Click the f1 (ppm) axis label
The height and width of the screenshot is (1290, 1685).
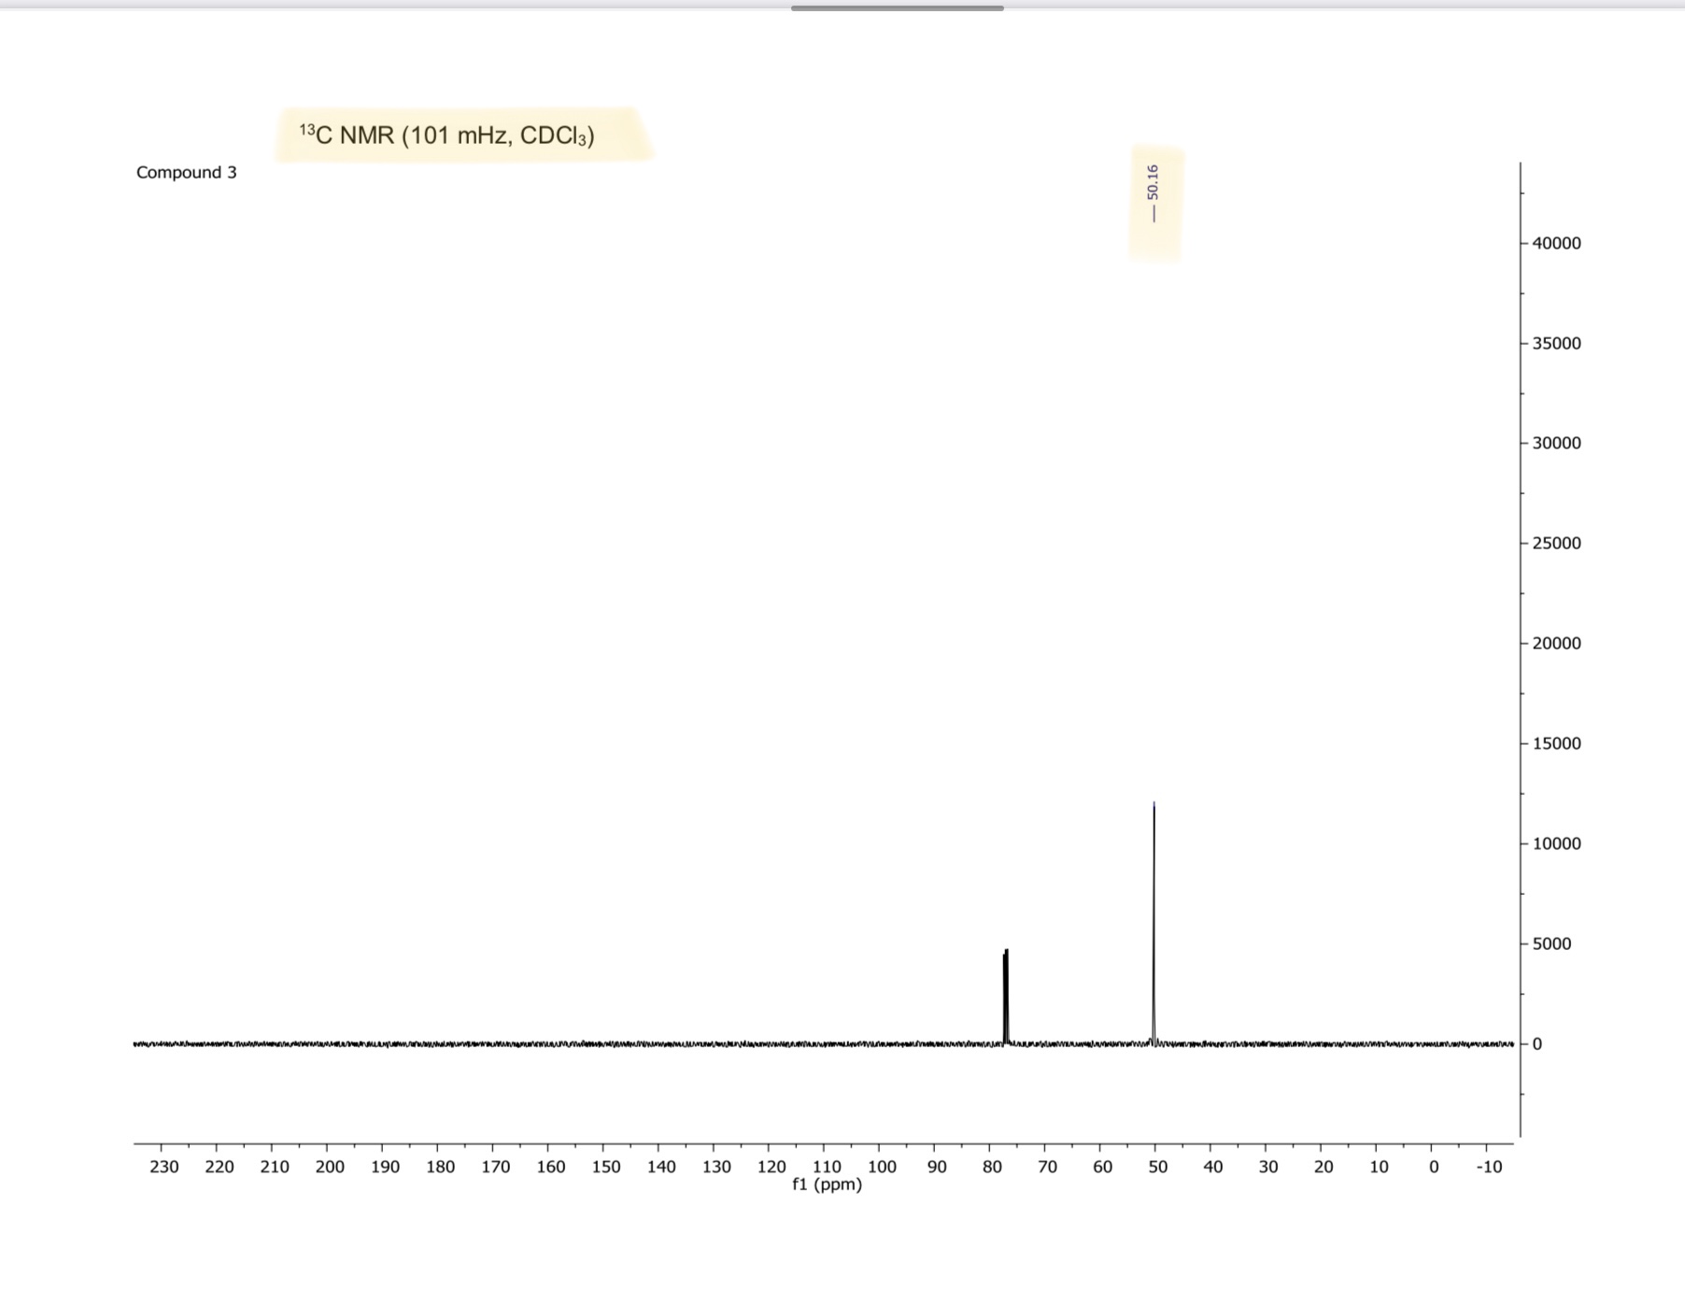826,1183
